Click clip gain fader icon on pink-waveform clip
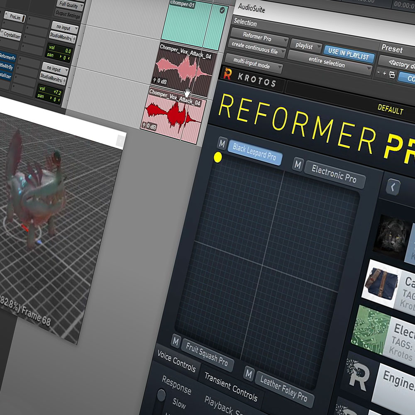Viewport: 415px width, 415px height. point(154,80)
